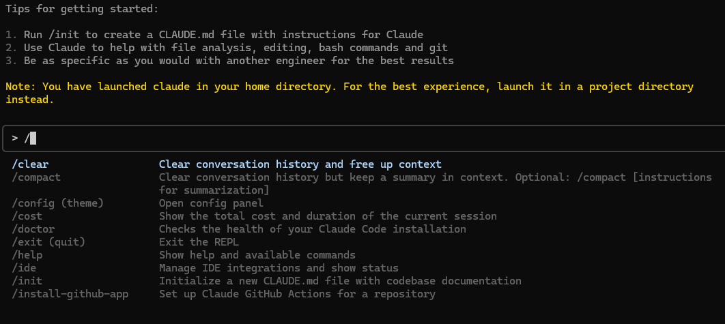Click description 'Clear conversation history and free up context'
The height and width of the screenshot is (324, 725).
300,164
